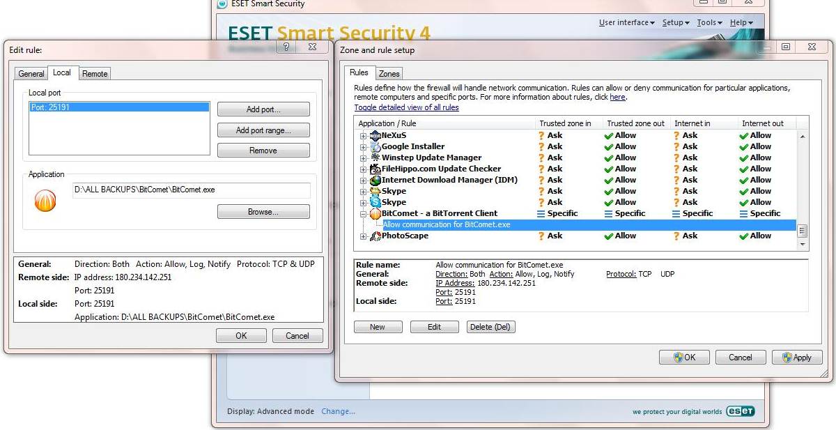Open the Setup dropdown menu

(676, 22)
